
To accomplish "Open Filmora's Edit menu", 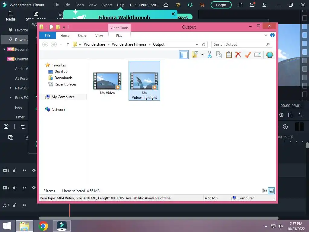I will coord(67,5).
